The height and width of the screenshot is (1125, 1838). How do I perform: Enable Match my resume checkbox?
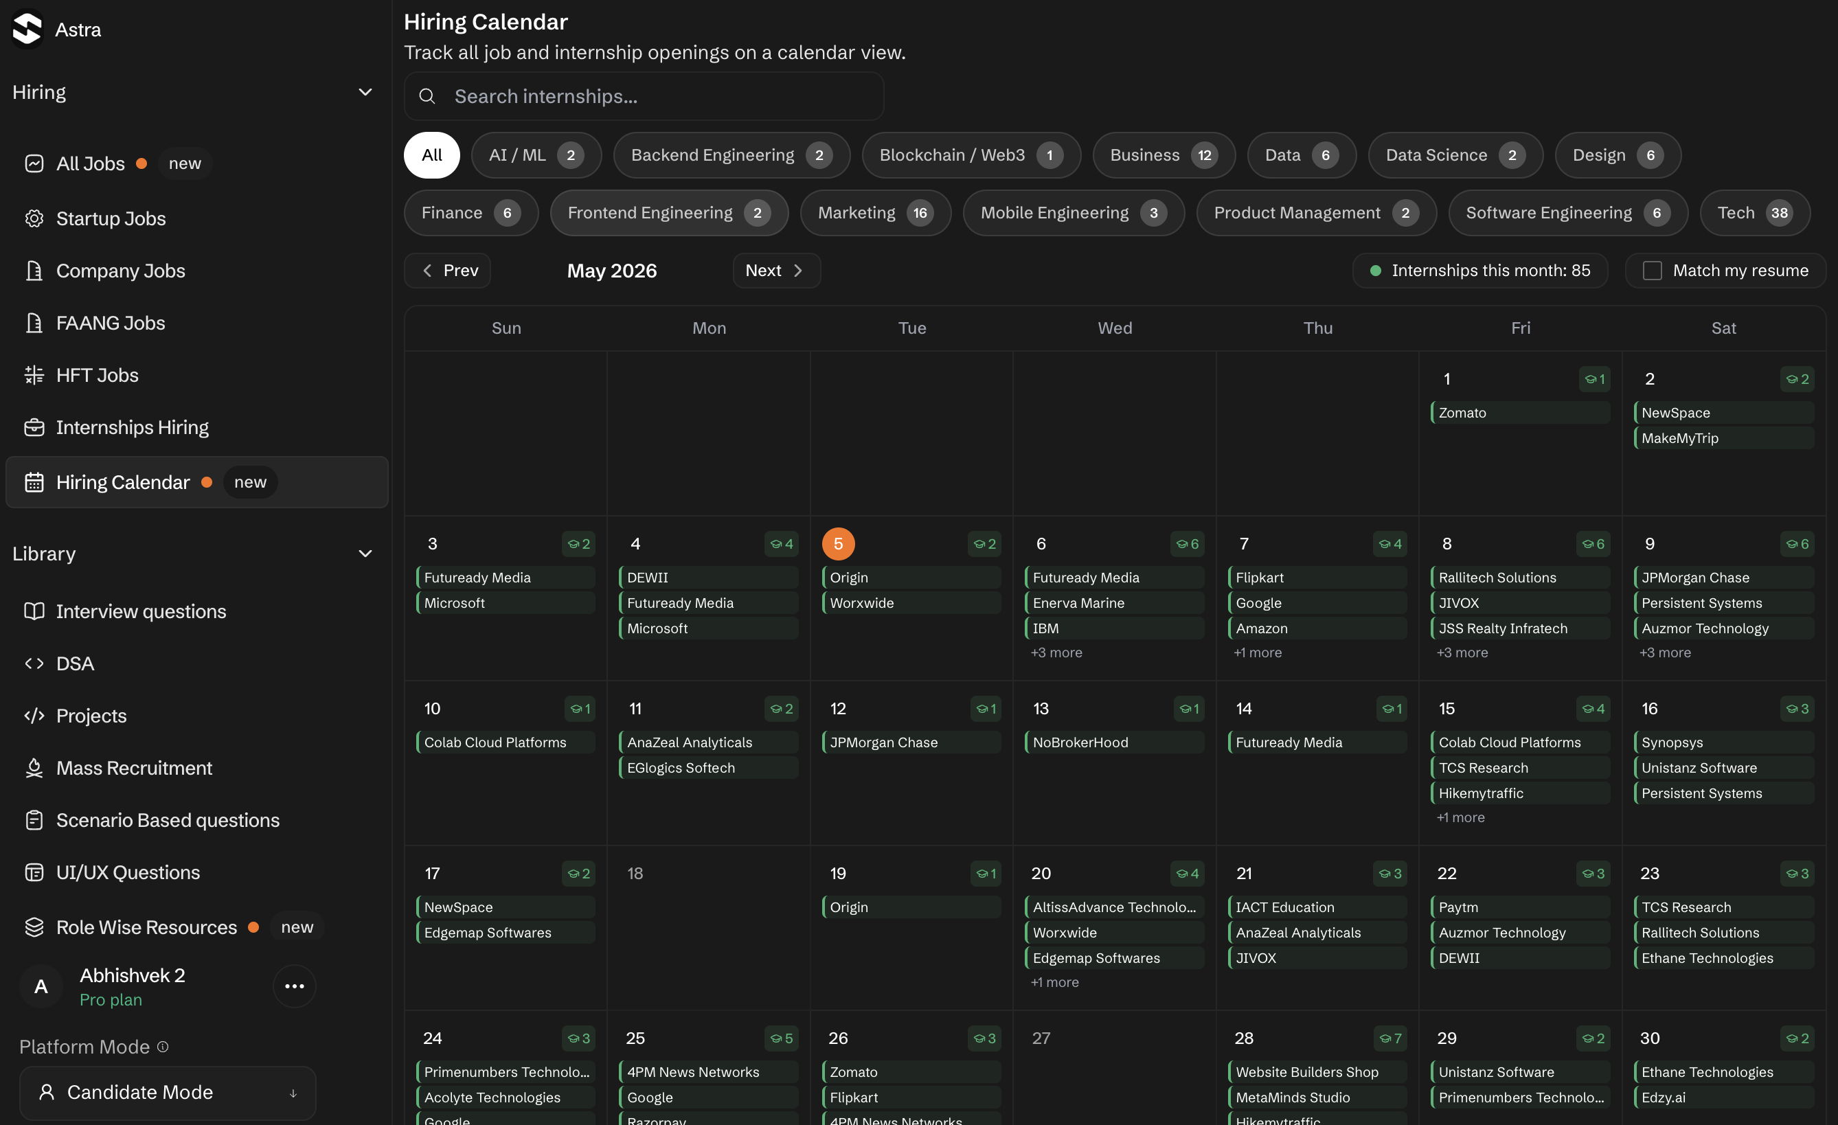tap(1651, 270)
